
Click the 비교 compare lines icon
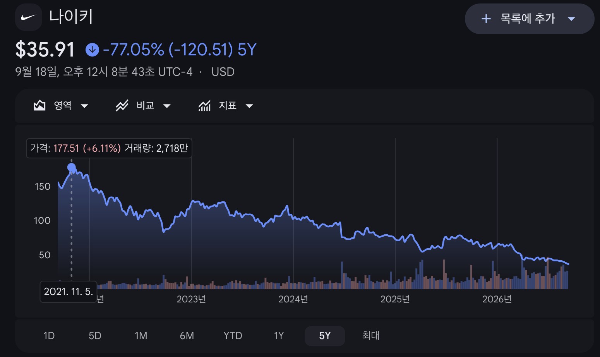122,105
